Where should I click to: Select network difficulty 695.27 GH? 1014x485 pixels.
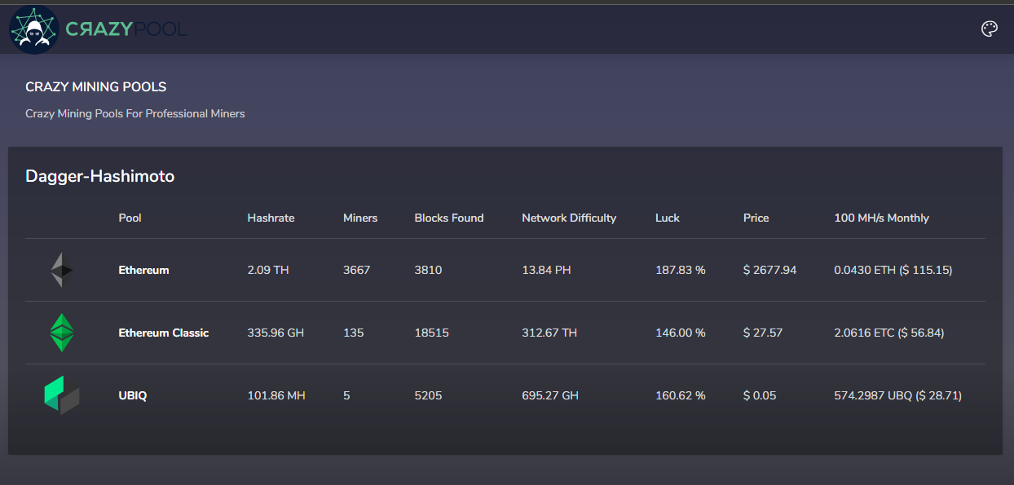tap(550, 395)
